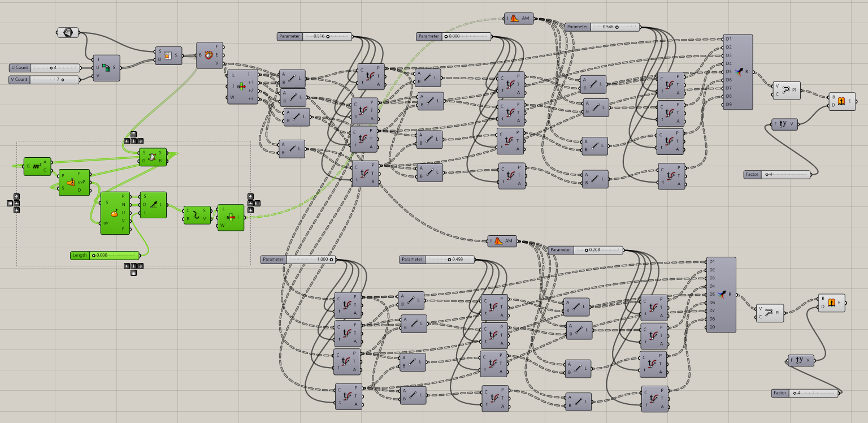Select the Divide Surface component icon
This screenshot has width=868, height=423.
106,67
